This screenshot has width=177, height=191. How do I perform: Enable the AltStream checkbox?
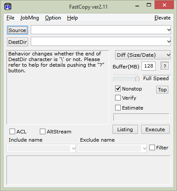coord(42,132)
